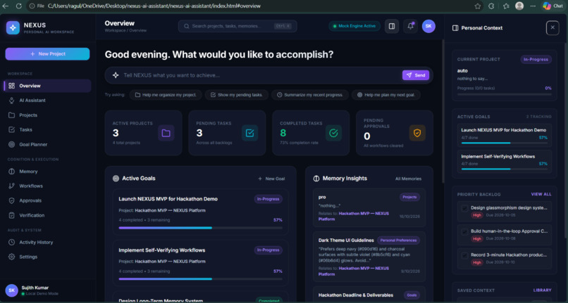Open Goal Planner in the sidebar
Screen dimensions: 568x303
(x=47, y=144)
